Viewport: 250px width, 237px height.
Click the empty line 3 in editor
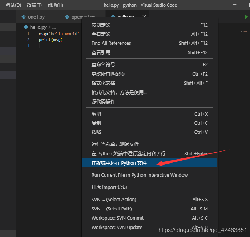[60, 45]
